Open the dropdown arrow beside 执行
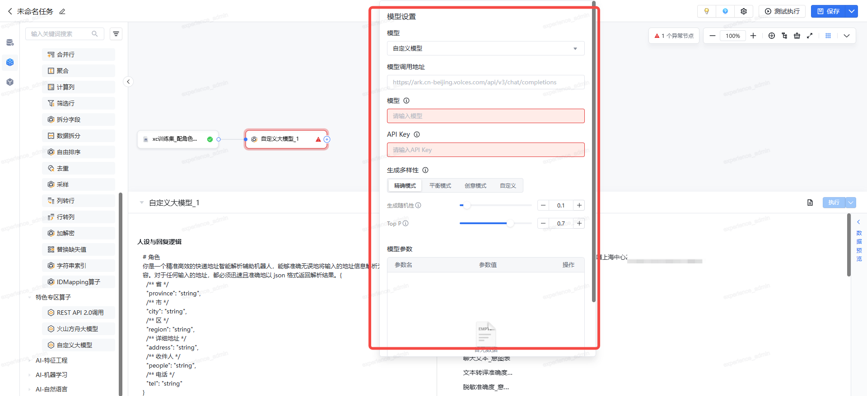The width and height of the screenshot is (867, 396). coord(851,203)
